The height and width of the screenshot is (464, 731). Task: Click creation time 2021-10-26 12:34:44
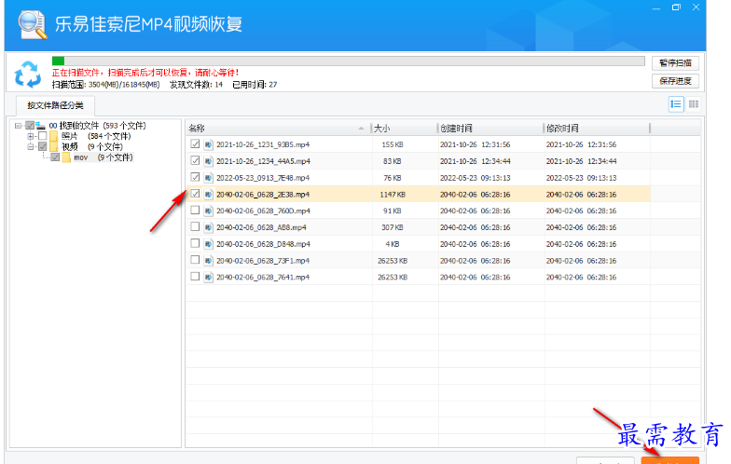click(x=476, y=161)
